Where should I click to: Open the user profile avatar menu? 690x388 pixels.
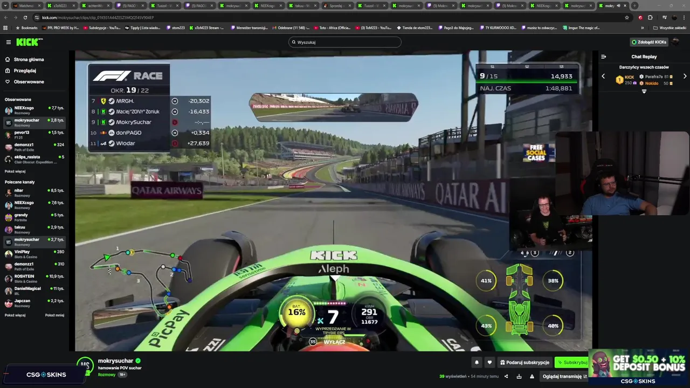click(677, 42)
